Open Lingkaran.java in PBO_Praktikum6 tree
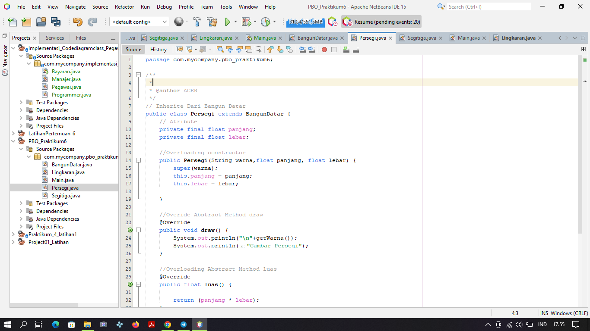The height and width of the screenshot is (331, 590). coord(68,172)
